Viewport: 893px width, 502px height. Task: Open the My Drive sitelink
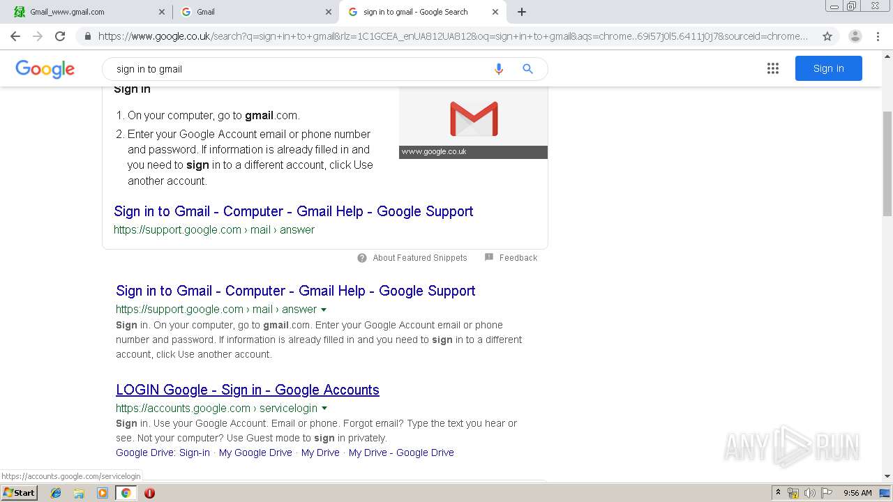click(320, 452)
